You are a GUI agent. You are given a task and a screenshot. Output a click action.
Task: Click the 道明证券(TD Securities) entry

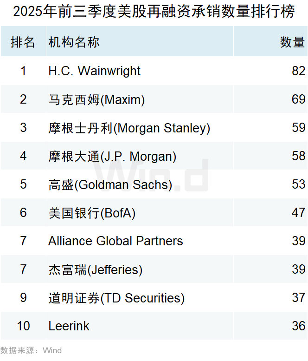point(116,298)
